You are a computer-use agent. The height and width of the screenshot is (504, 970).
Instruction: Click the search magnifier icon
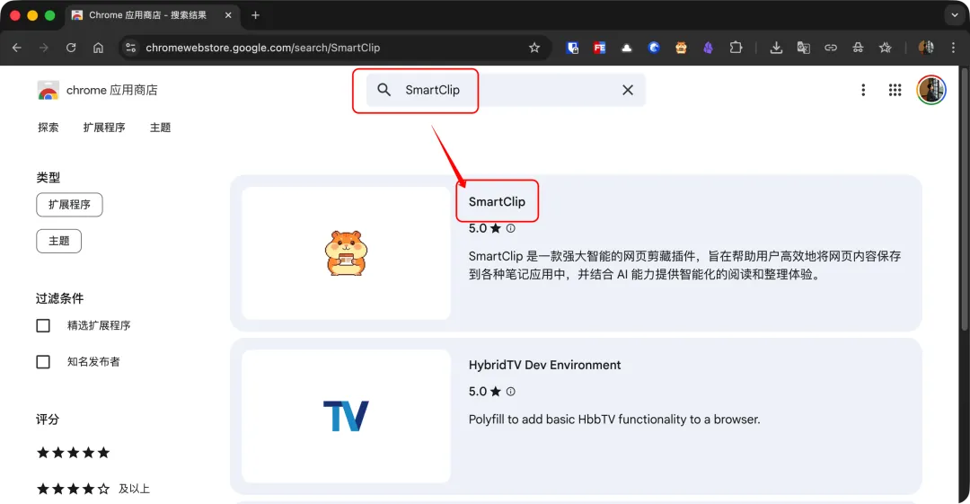click(x=384, y=90)
